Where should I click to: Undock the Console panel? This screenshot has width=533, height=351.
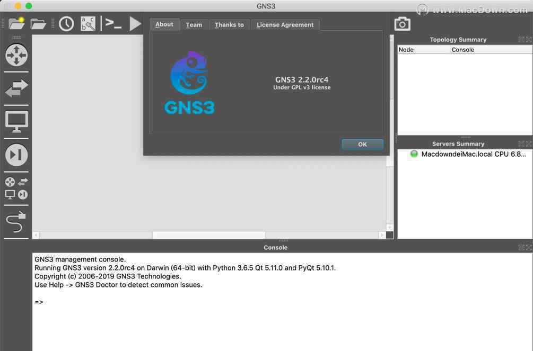(521, 247)
